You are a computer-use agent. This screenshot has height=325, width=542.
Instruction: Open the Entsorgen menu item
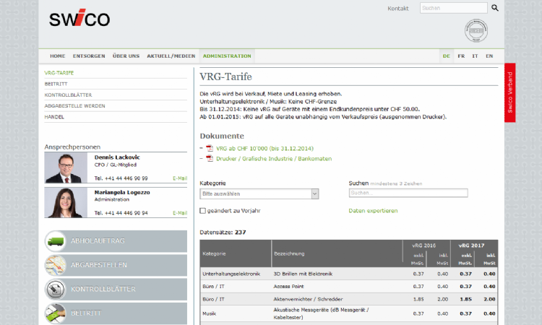click(89, 56)
